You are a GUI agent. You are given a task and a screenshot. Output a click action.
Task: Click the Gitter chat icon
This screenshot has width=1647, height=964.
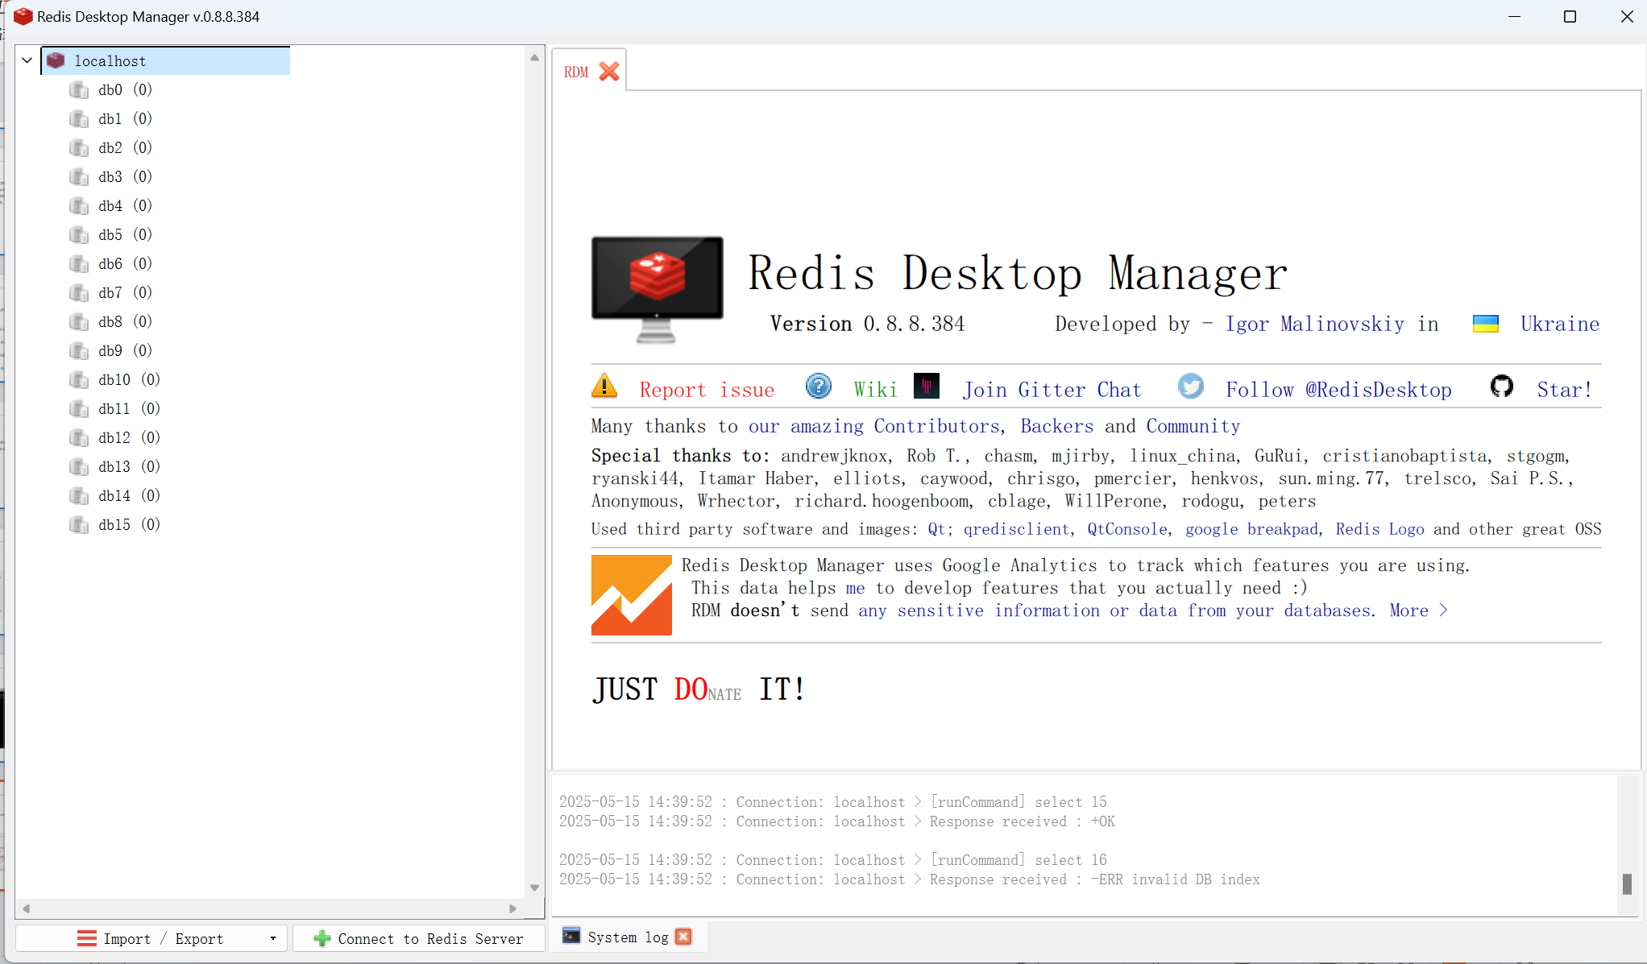point(927,387)
